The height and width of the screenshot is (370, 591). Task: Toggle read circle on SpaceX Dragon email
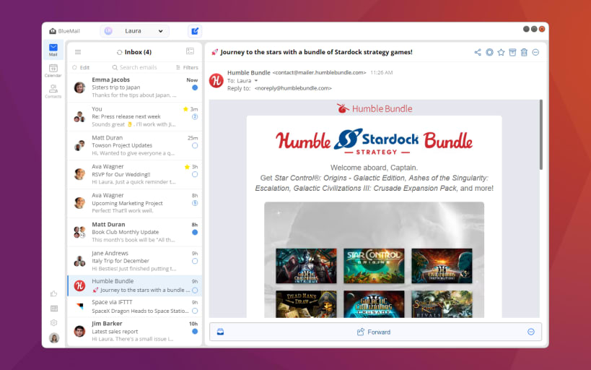[x=195, y=311]
